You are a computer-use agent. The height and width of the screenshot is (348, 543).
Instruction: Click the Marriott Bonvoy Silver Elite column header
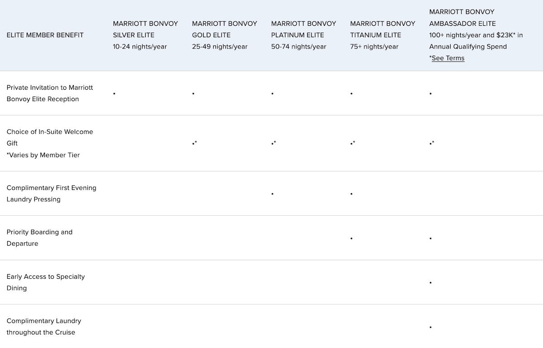145,35
